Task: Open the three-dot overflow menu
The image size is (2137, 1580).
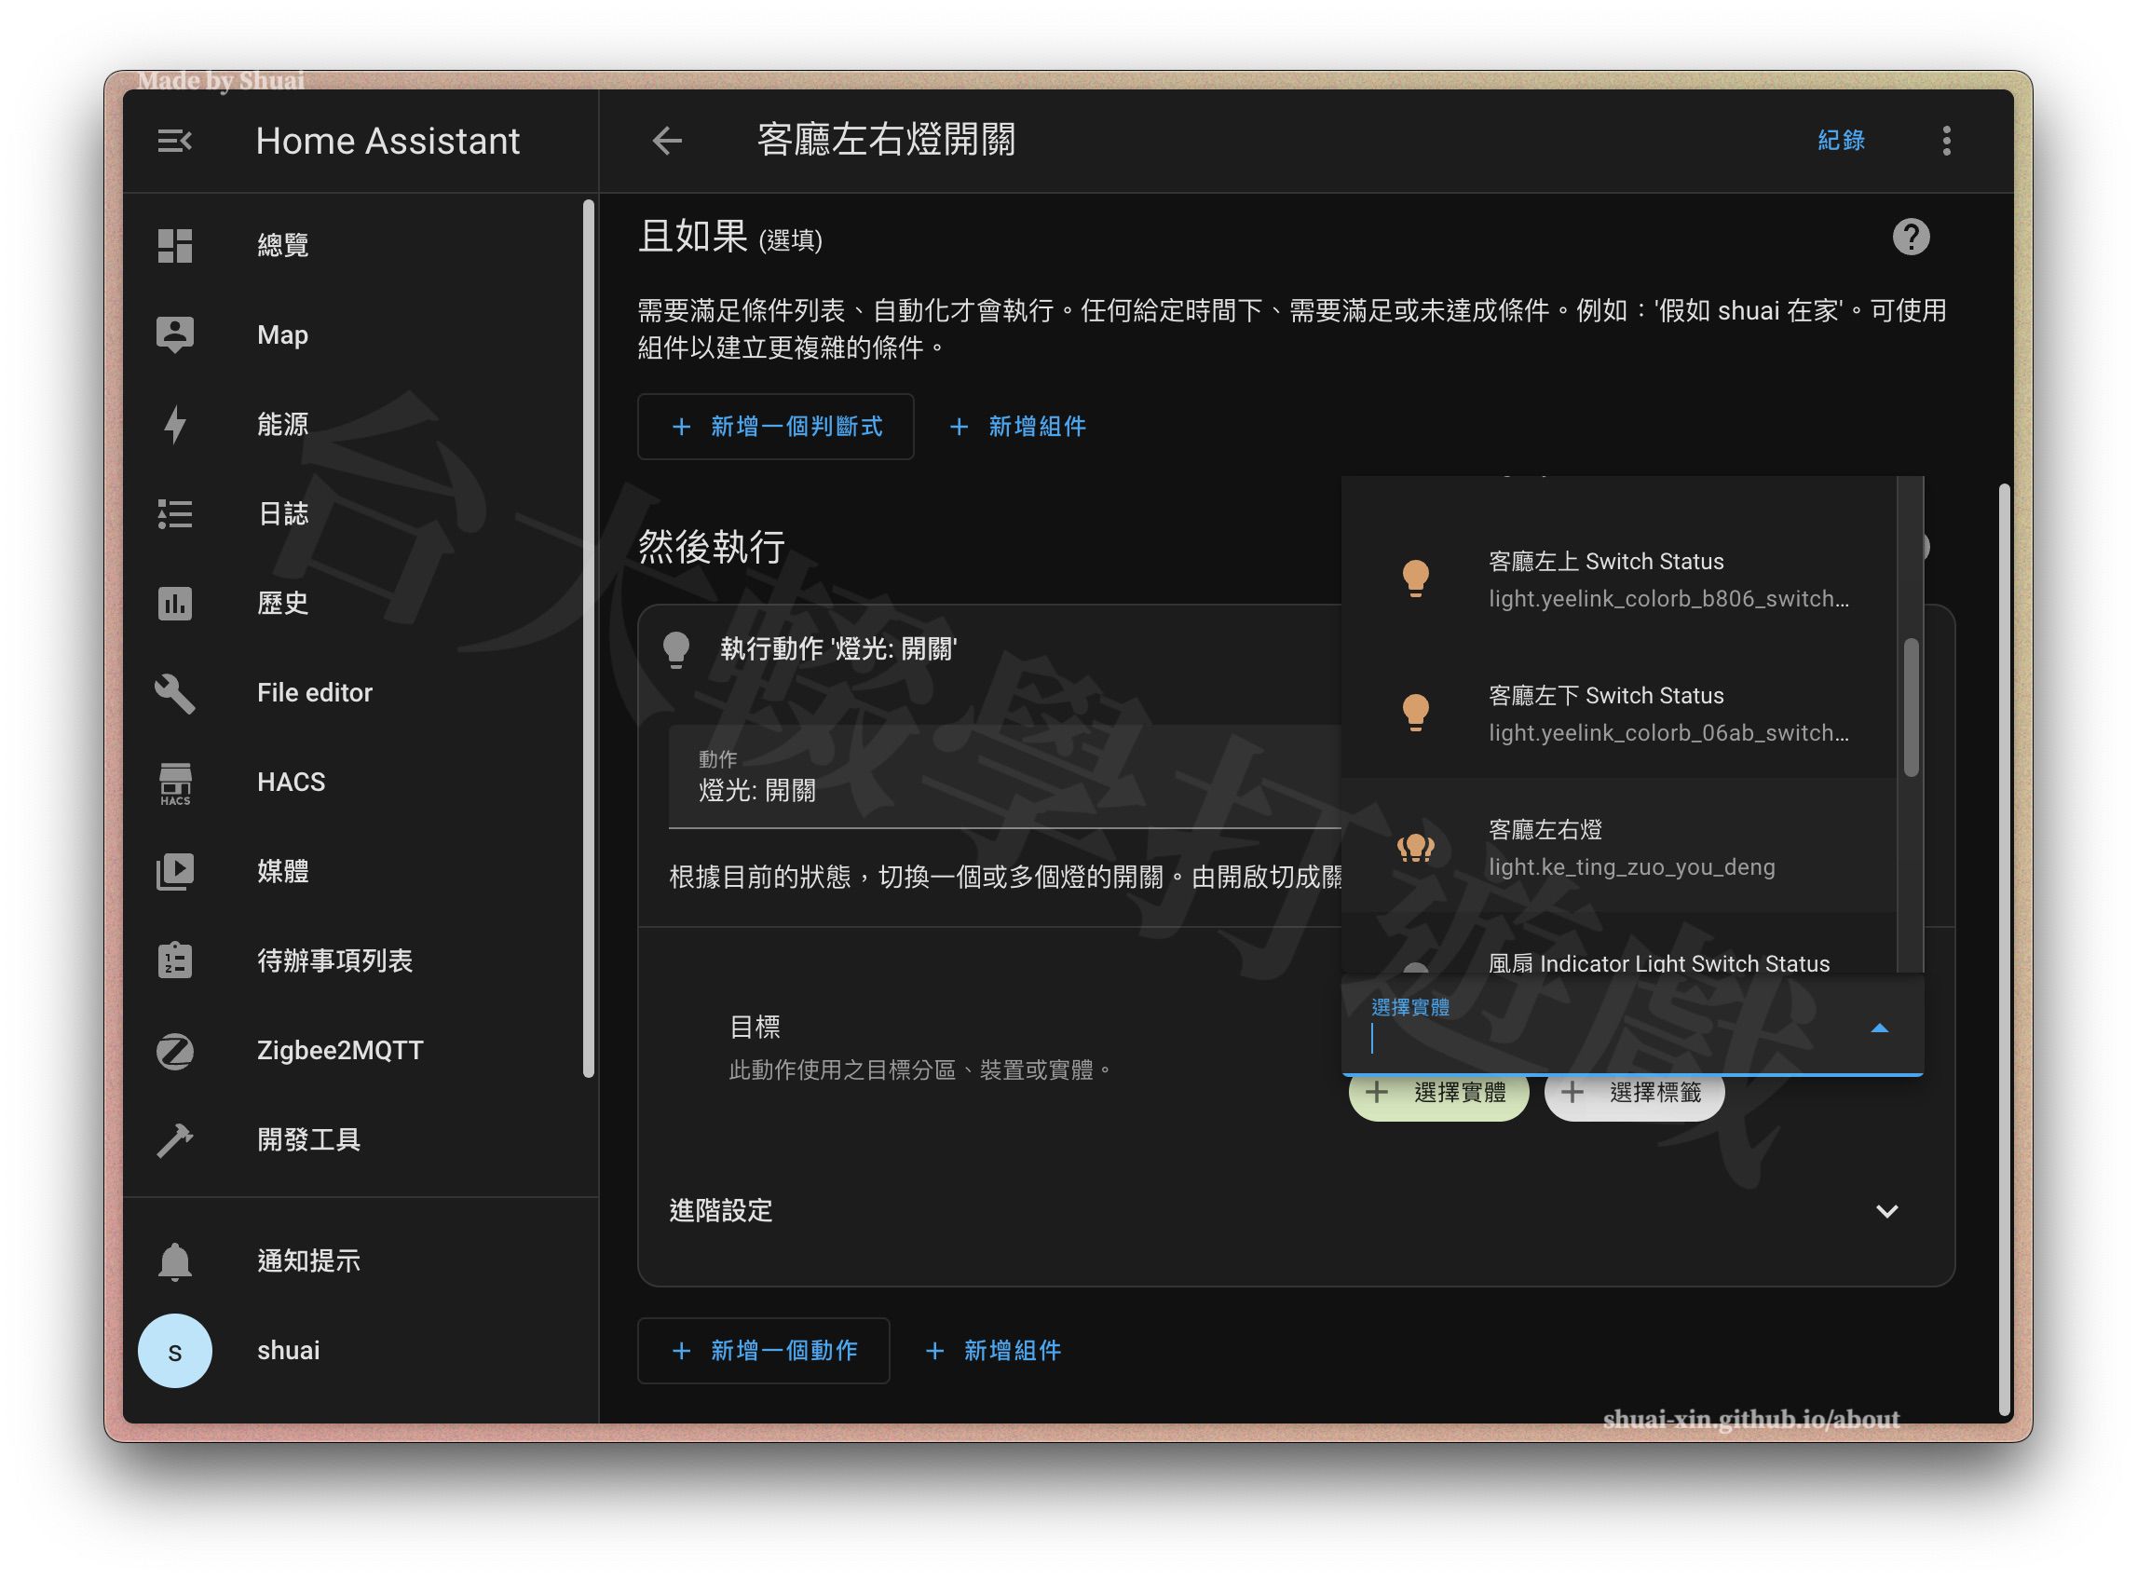Action: point(1946,141)
